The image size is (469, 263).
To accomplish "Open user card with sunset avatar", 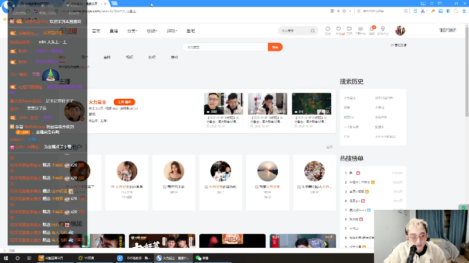I will pos(267,182).
